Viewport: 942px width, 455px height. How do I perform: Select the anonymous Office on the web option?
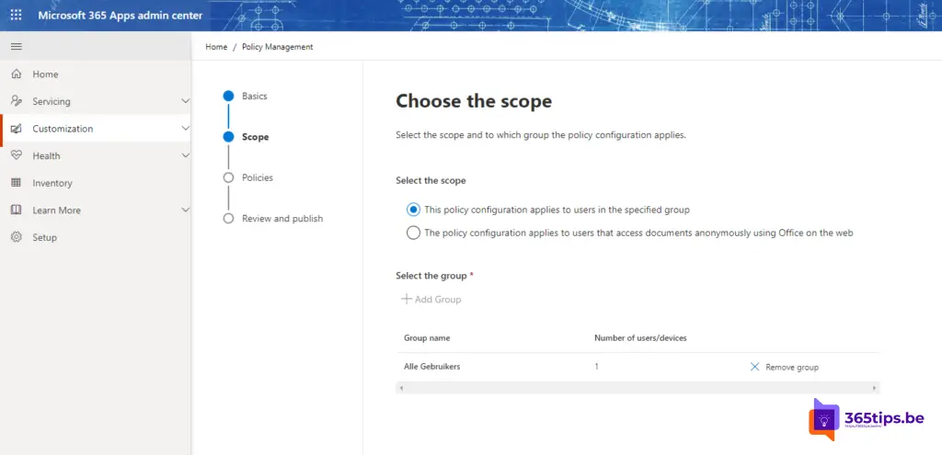[413, 233]
